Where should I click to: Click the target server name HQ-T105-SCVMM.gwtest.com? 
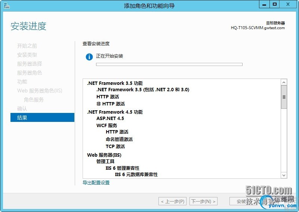pyautogui.click(x=258, y=28)
